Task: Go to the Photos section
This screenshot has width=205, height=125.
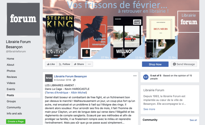Action: tap(11, 71)
